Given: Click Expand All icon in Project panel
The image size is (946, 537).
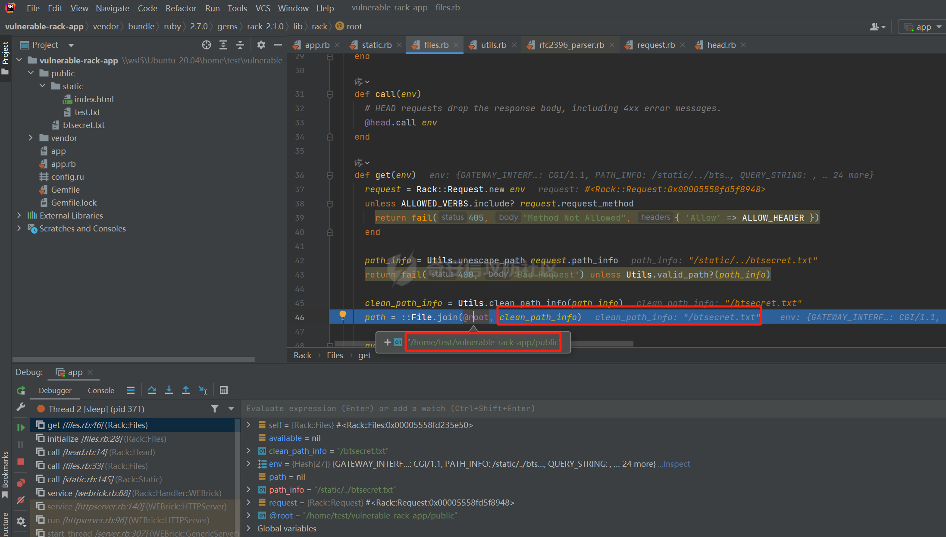Looking at the screenshot, I should [x=223, y=45].
